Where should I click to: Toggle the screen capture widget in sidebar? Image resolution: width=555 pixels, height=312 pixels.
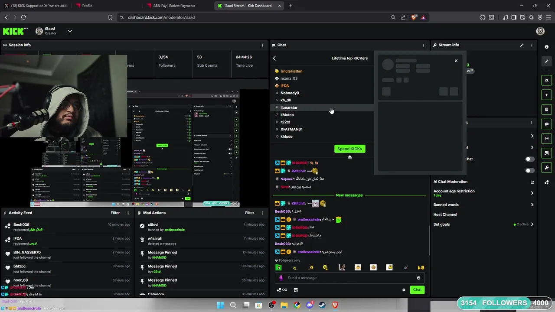(x=547, y=80)
